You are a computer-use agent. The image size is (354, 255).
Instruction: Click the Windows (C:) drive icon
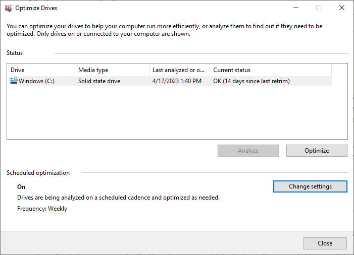pos(14,81)
